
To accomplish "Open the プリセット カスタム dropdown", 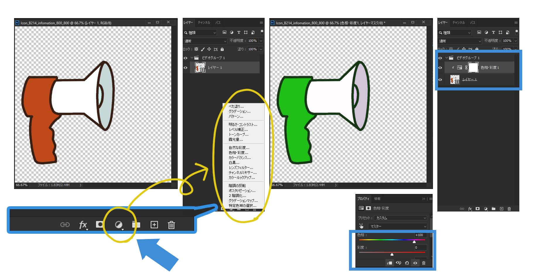I will pos(400,218).
